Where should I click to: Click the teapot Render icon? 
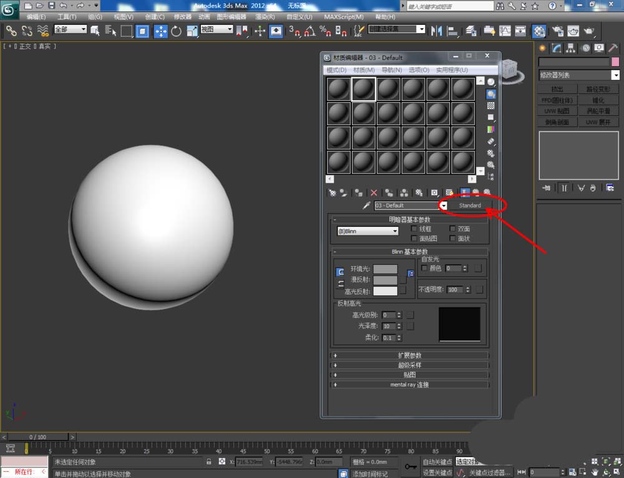click(x=588, y=31)
